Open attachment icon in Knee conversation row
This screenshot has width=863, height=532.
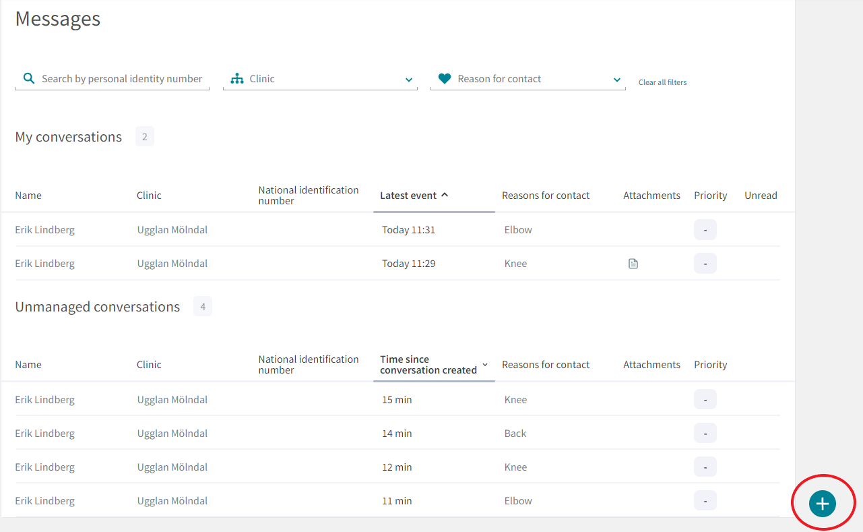tap(633, 264)
